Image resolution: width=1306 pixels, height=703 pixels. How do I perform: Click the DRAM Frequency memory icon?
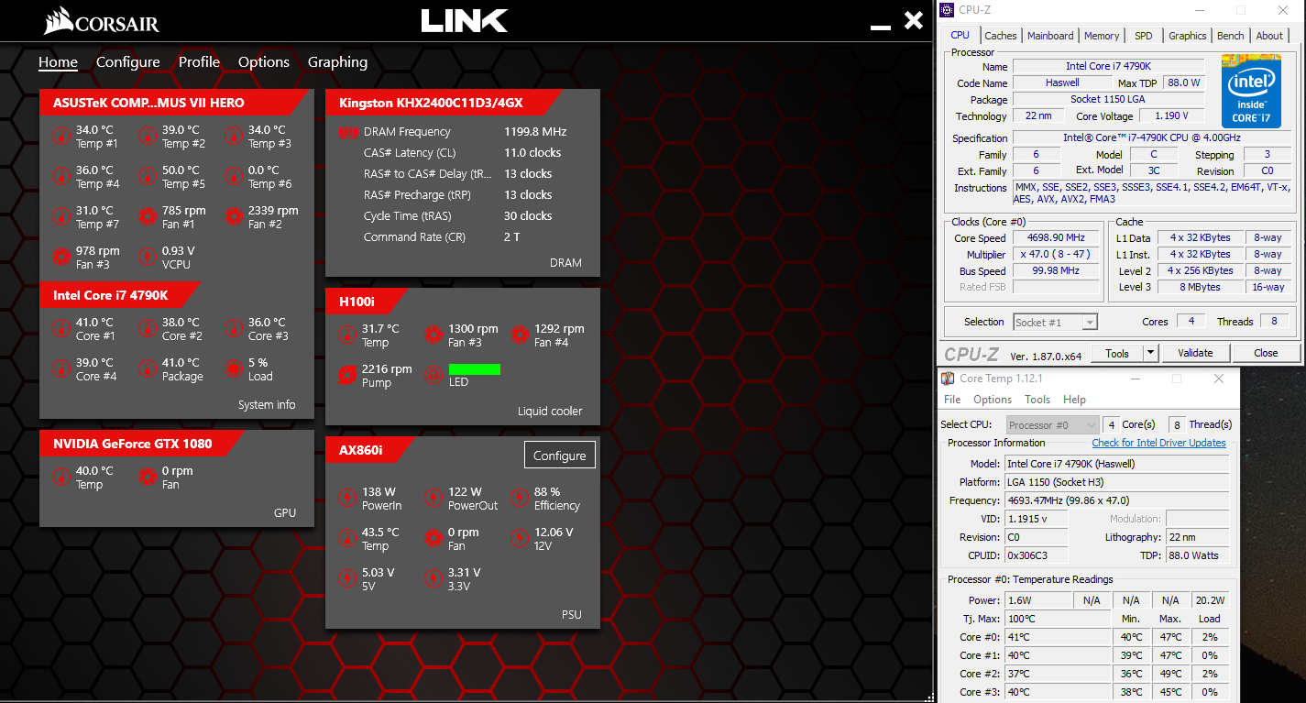point(347,132)
